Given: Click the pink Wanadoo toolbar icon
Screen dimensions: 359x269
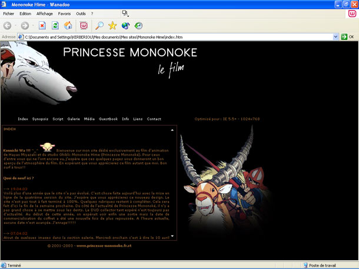Looking at the screenshot, I should tap(84, 26).
